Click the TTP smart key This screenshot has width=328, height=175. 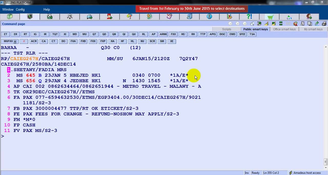point(203,34)
